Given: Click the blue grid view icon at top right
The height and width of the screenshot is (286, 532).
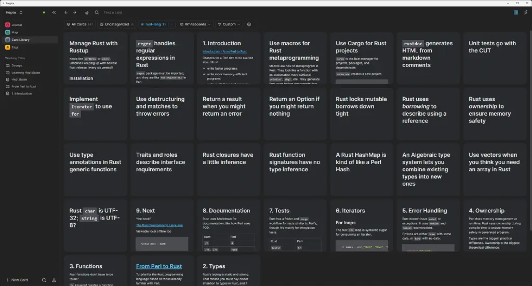Looking at the screenshot, I should tap(516, 12).
